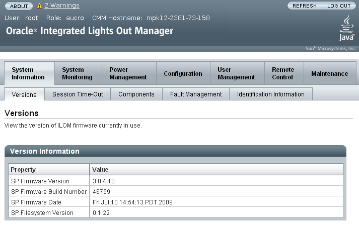Open the Session Time-Out subtab
This screenshot has width=359, height=226.
pyautogui.click(x=78, y=94)
